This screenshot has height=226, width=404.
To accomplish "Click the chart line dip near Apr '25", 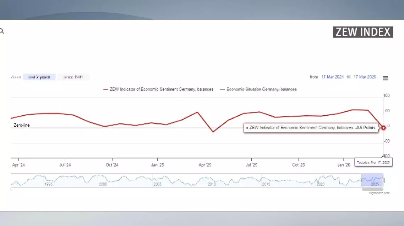I will pyautogui.click(x=213, y=132).
